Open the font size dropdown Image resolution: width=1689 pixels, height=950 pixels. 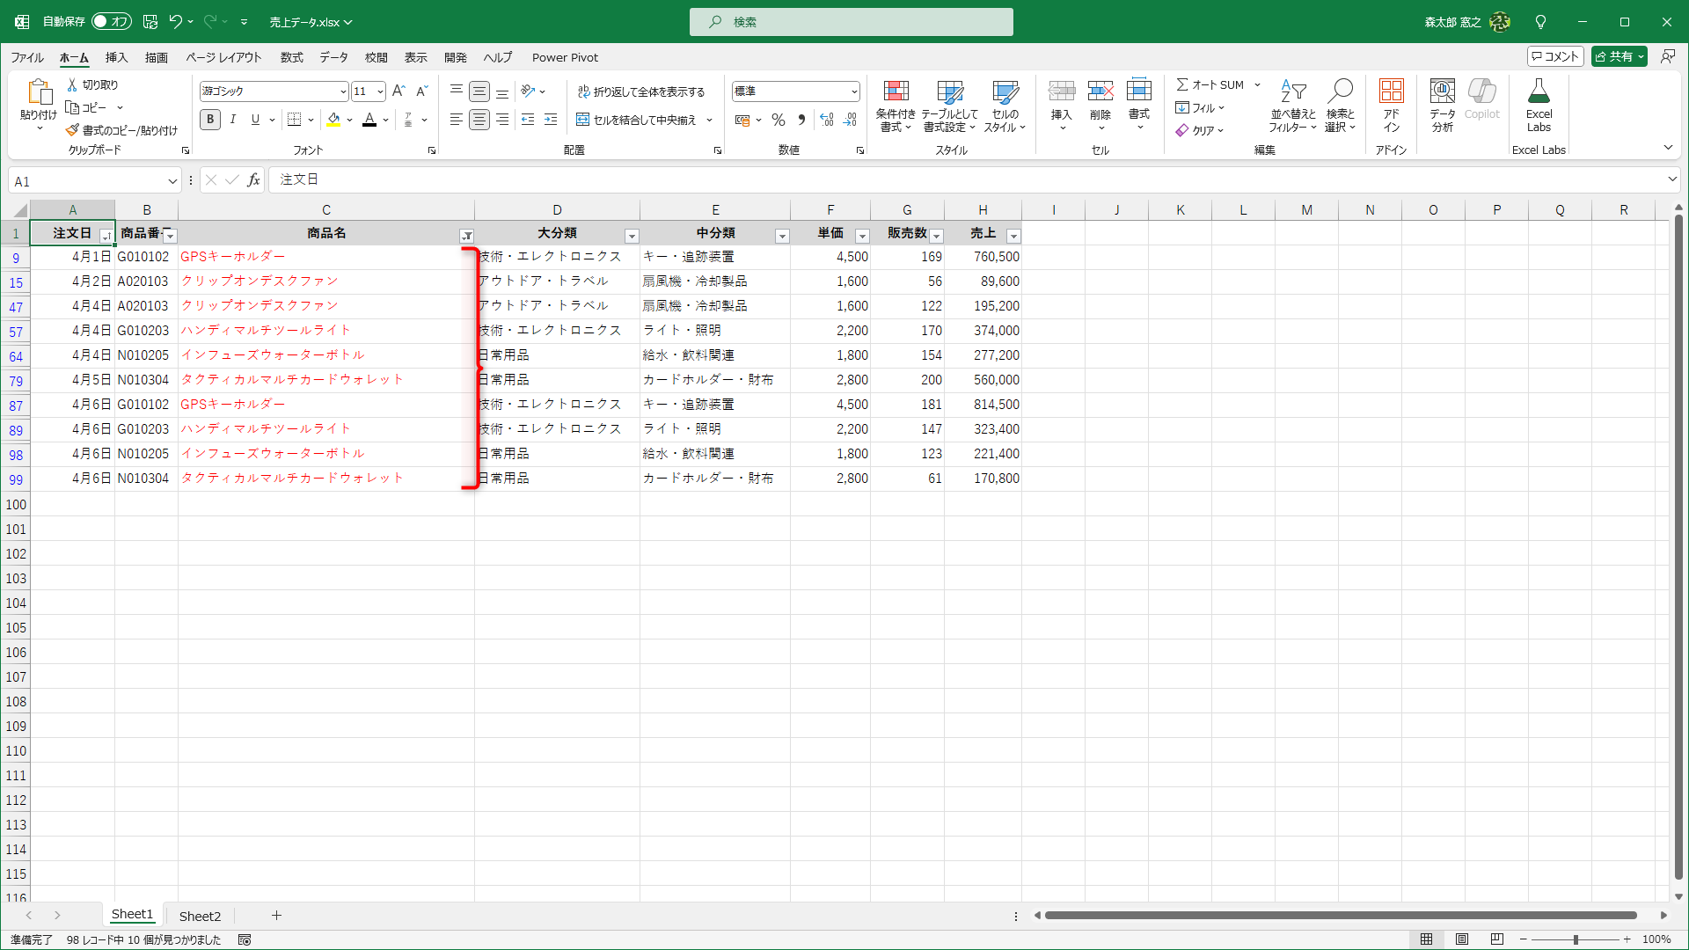click(x=379, y=91)
